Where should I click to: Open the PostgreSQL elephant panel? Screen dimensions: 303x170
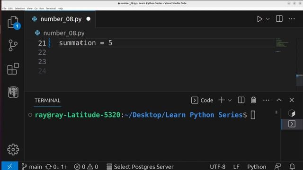coord(13,92)
